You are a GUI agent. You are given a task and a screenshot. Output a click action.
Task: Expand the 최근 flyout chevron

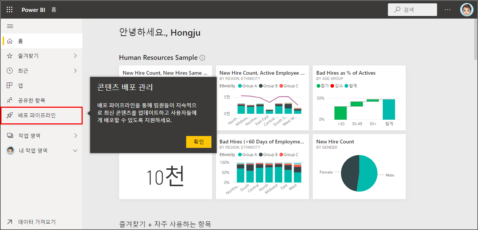(75, 71)
